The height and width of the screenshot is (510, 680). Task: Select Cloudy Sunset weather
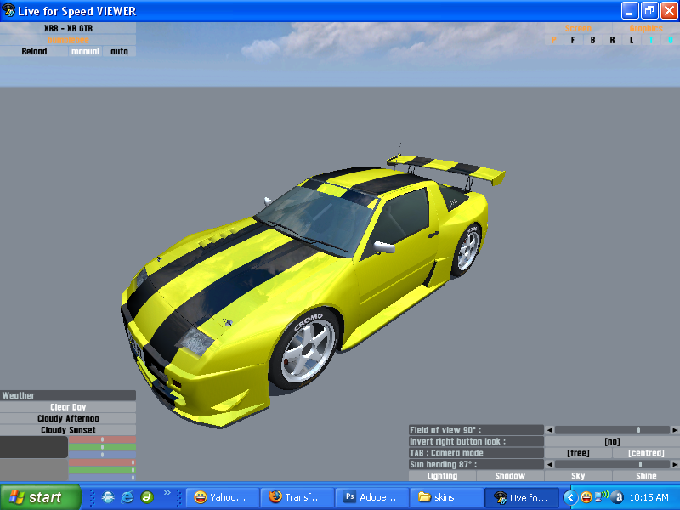[x=68, y=430]
